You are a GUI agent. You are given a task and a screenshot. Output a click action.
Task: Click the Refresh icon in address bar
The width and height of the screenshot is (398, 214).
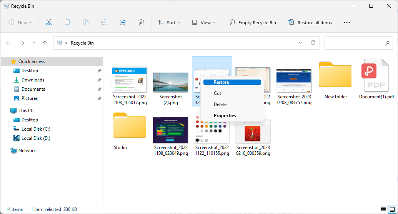click(313, 43)
